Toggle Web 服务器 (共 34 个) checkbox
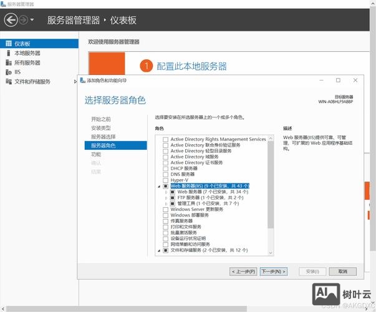 (173, 192)
